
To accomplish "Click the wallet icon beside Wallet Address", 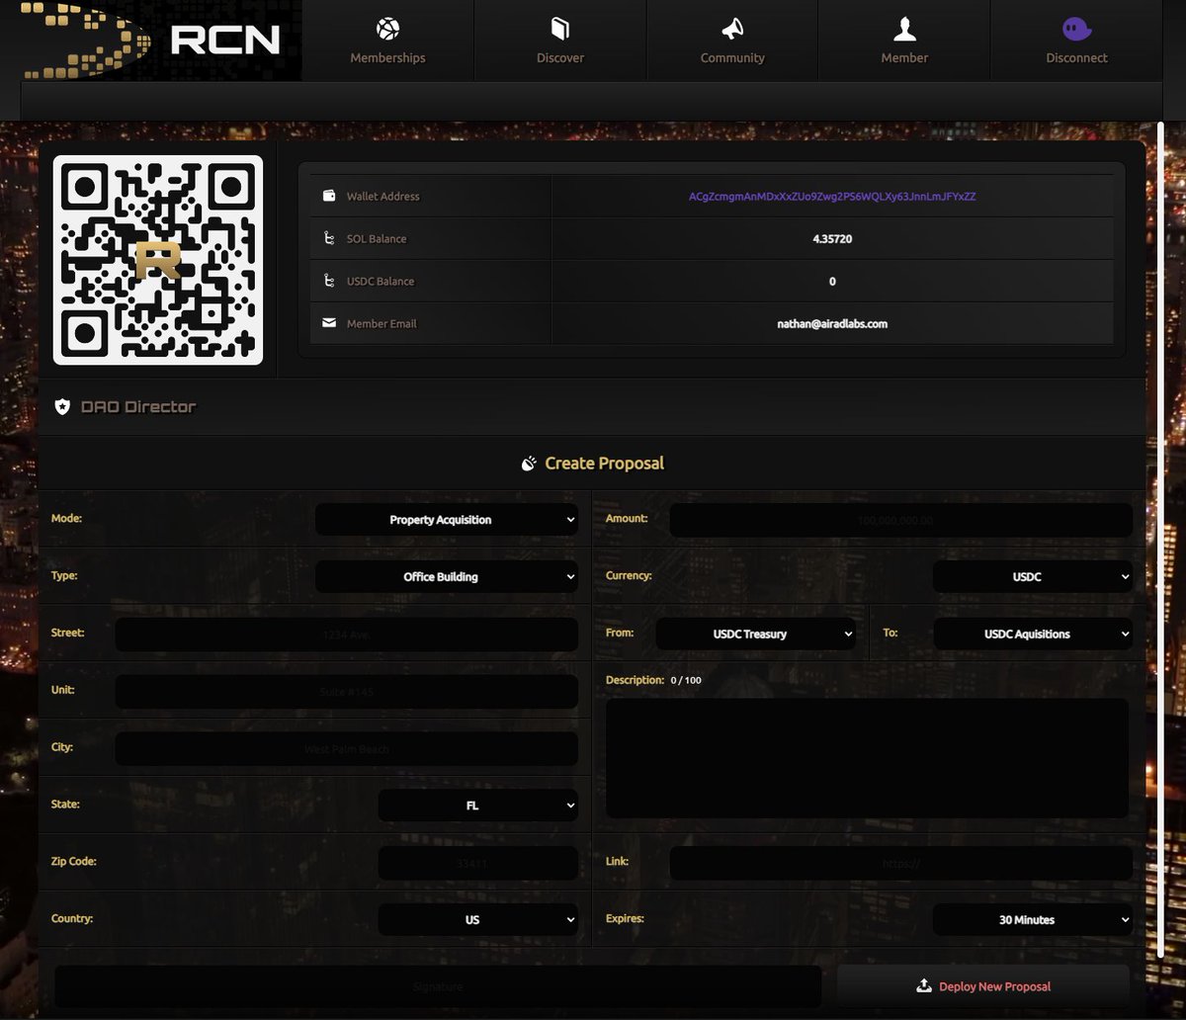I will coord(329,196).
